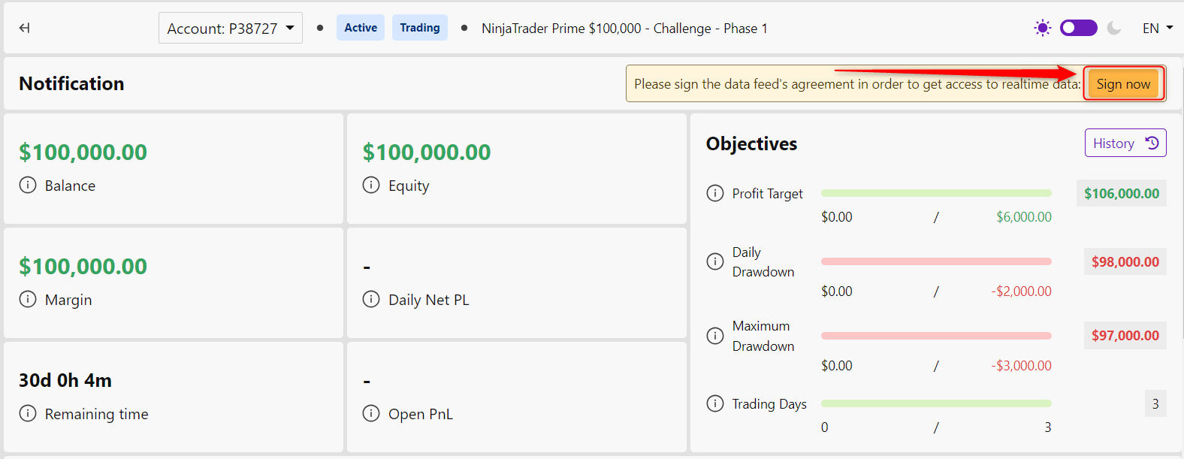
Task: Click the info icon beside Daily Net PL
Action: [371, 299]
